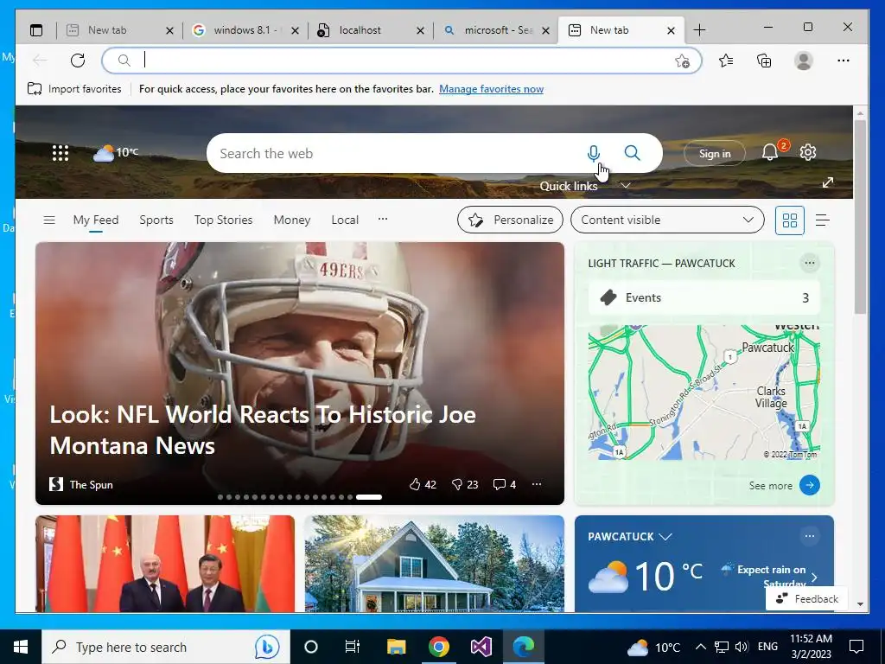Open the 10°C weather widget in header
The image size is (885, 664).
(x=116, y=152)
